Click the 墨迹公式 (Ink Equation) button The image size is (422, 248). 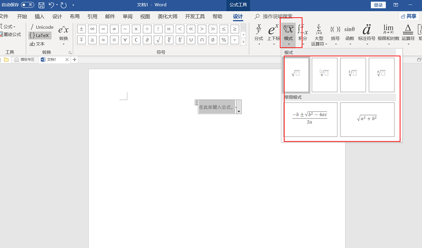click(11, 34)
